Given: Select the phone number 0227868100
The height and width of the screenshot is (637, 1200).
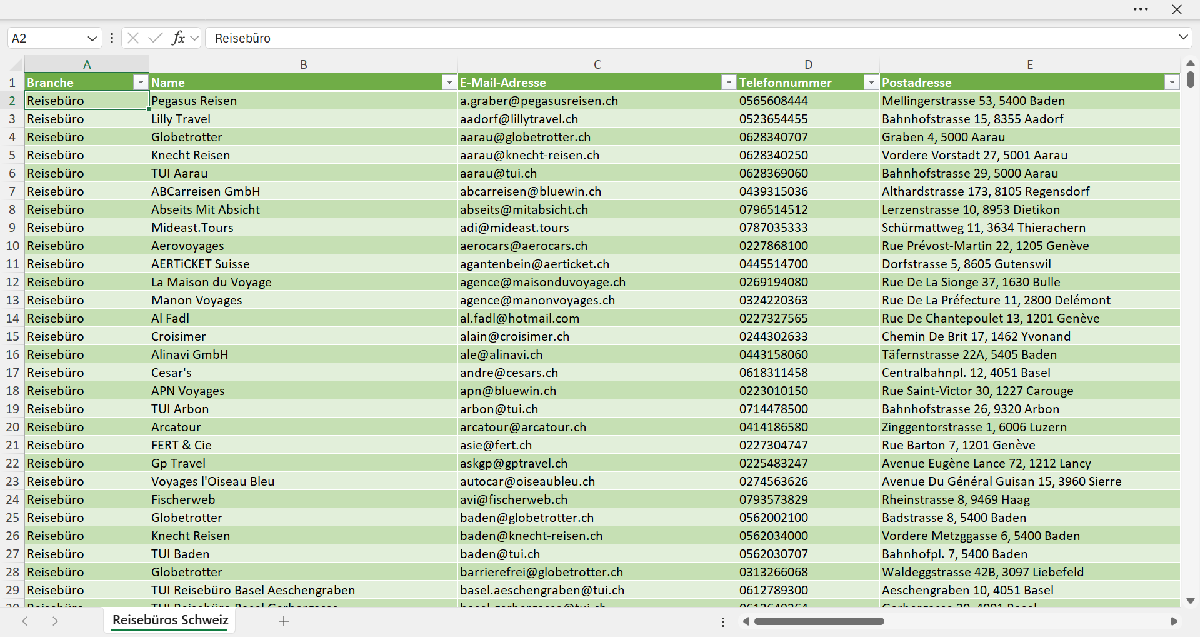Looking at the screenshot, I should tap(809, 246).
